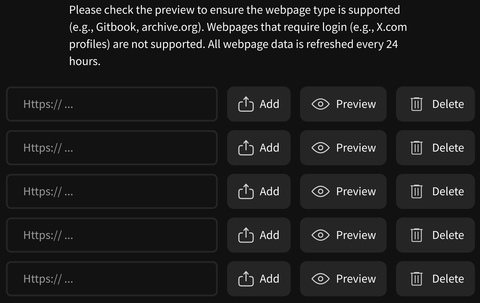
Task: Focus the fifth Https:// URL field
Action: 112,279
